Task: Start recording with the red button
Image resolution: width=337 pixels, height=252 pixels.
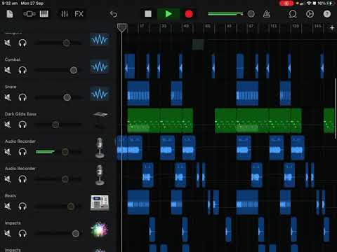Action: [x=189, y=14]
